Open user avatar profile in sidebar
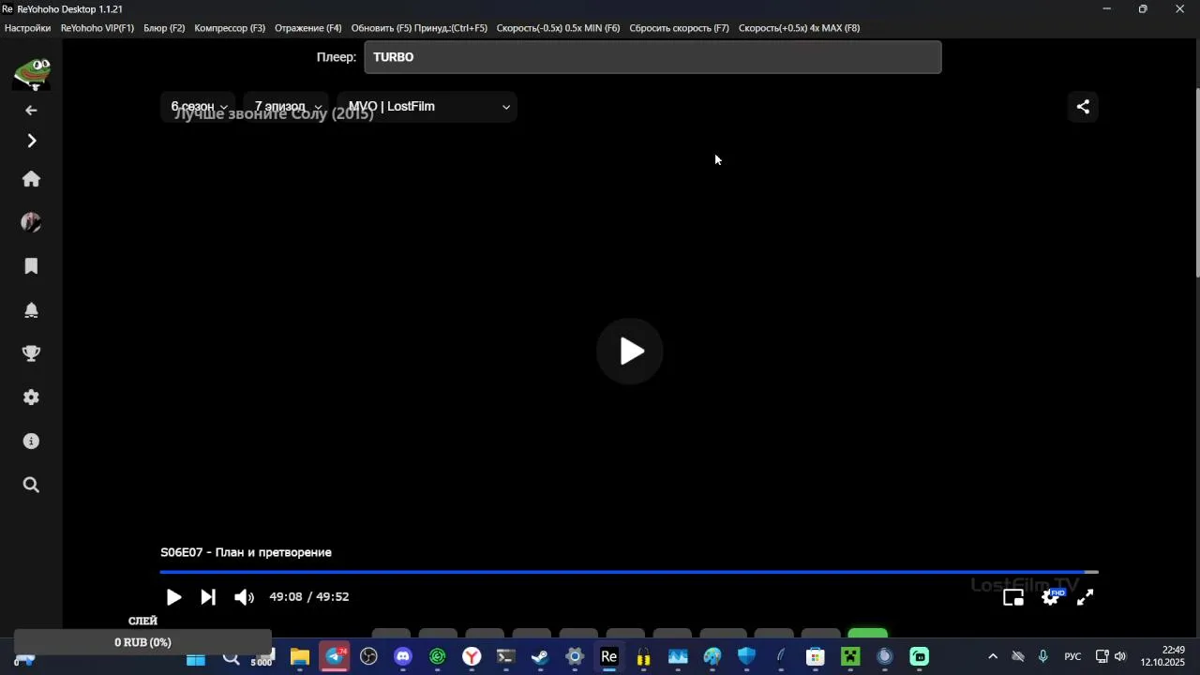This screenshot has width=1200, height=675. pyautogui.click(x=31, y=222)
